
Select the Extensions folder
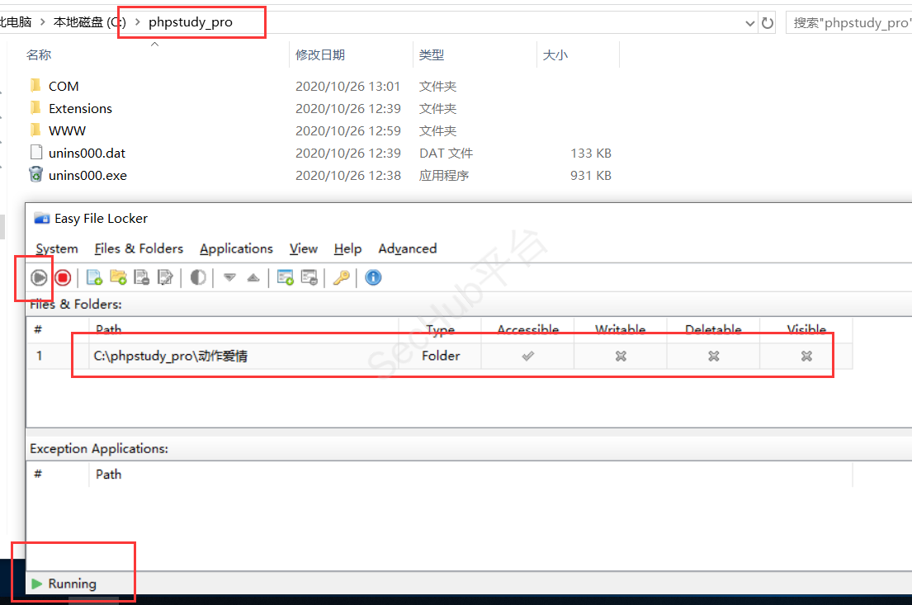pos(80,108)
